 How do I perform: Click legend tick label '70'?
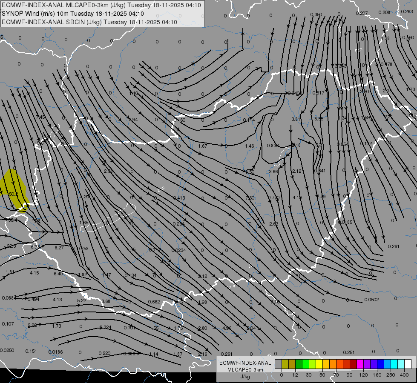(336, 375)
